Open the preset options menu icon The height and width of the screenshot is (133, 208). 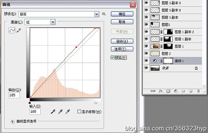coord(104,14)
